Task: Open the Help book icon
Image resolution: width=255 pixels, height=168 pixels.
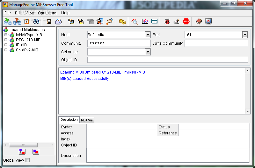Action: point(199,21)
